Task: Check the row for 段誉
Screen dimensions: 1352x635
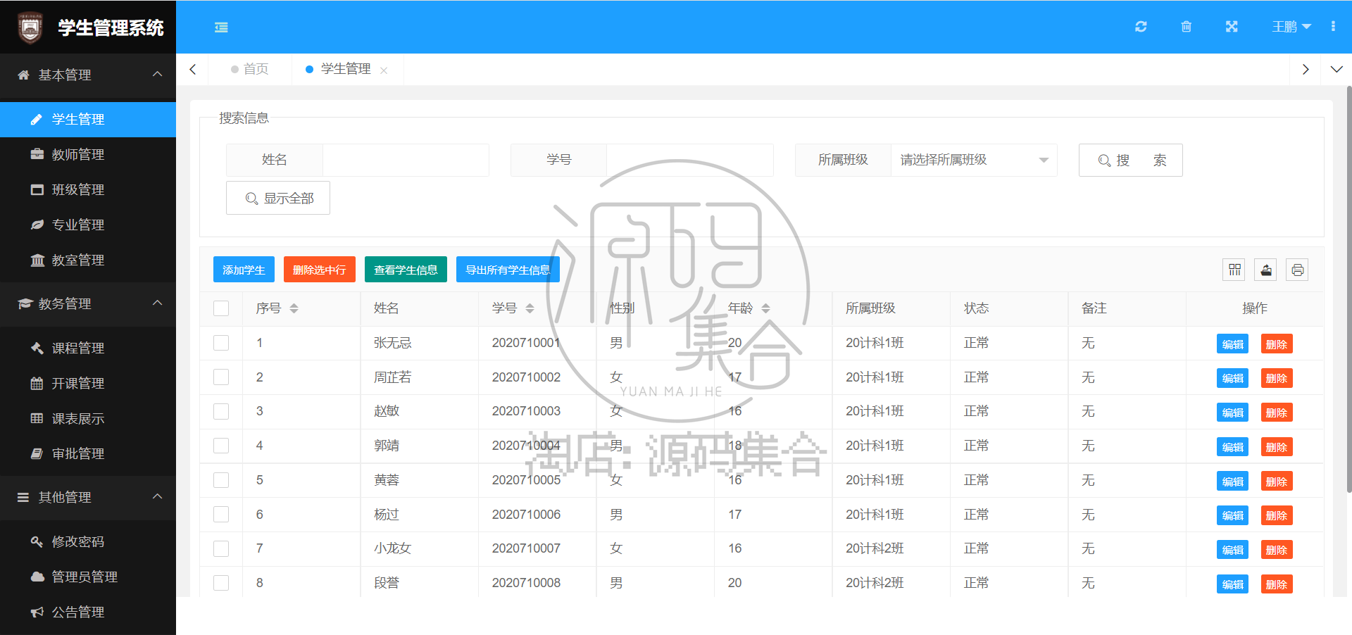Action: point(221,583)
